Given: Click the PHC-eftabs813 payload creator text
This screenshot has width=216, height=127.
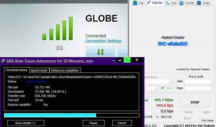Looking at the screenshot, I should tap(172, 43).
